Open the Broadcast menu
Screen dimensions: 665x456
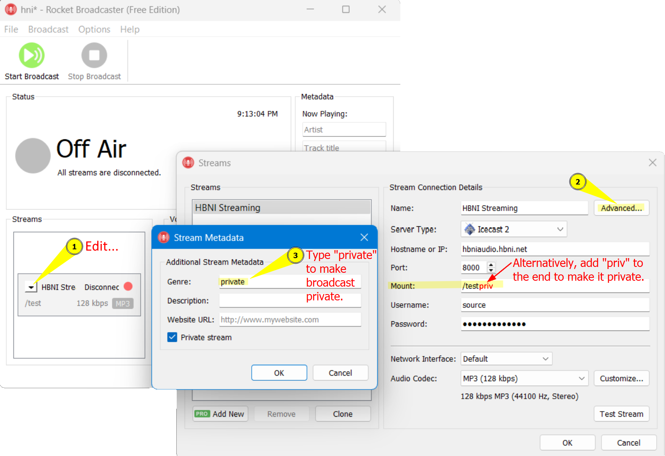48,29
